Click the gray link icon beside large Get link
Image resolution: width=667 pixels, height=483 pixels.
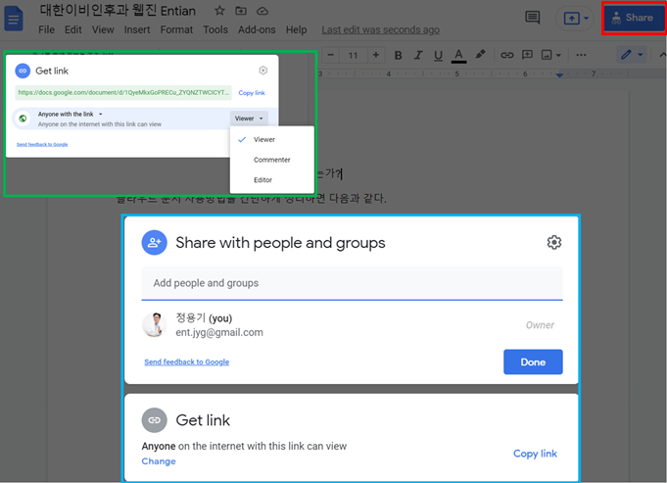(x=154, y=420)
